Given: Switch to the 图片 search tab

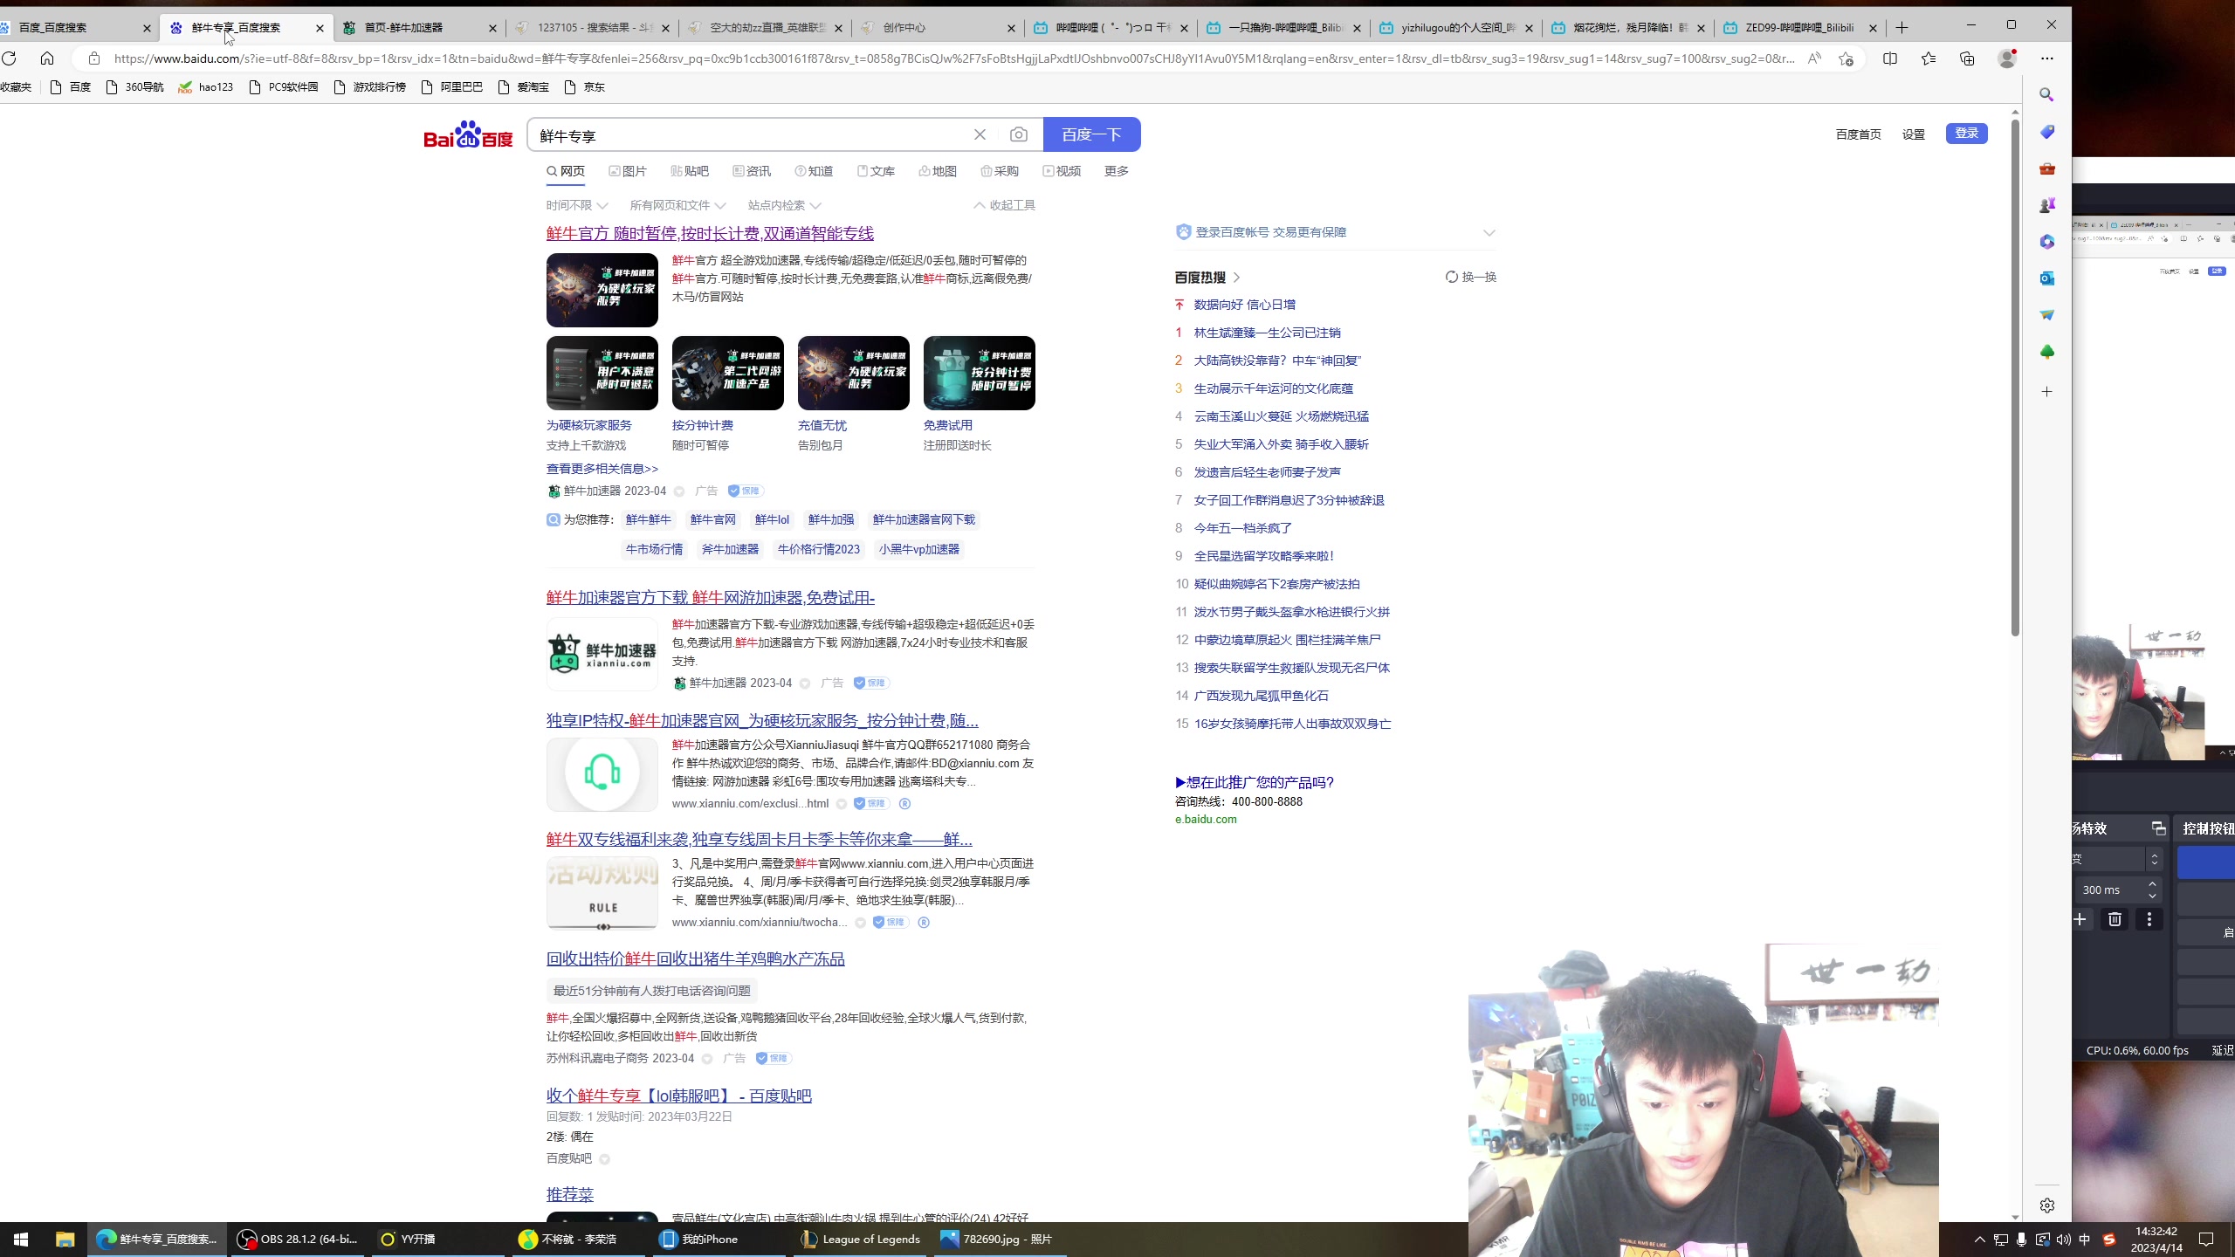Looking at the screenshot, I should [628, 171].
